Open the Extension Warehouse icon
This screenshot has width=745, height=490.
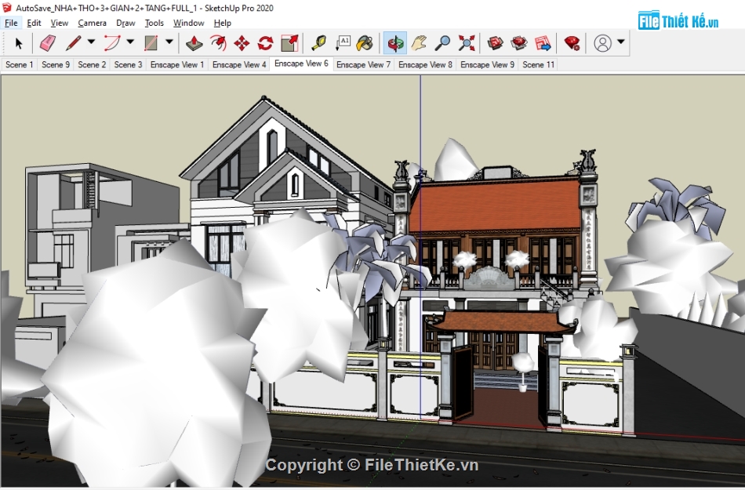519,43
